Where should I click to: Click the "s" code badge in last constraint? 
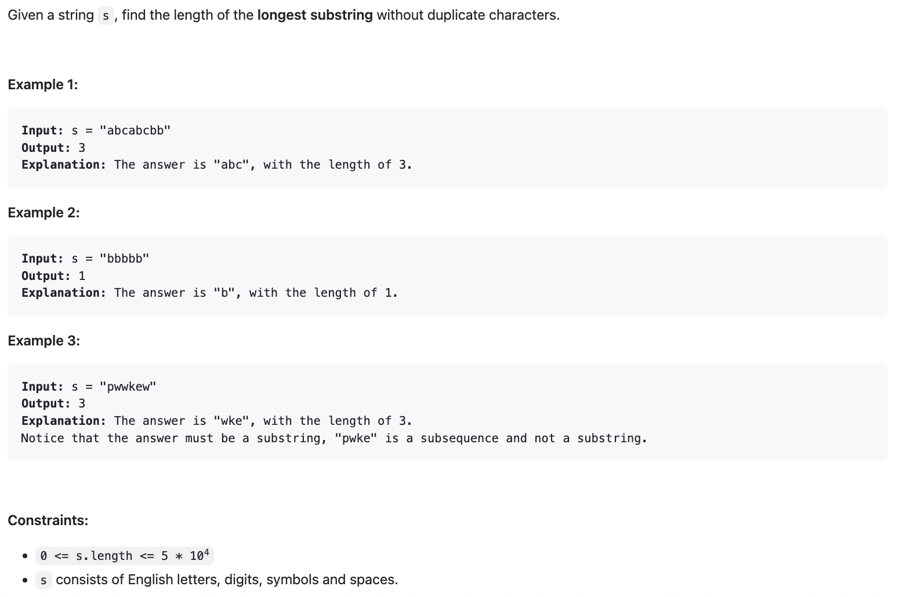pos(43,580)
